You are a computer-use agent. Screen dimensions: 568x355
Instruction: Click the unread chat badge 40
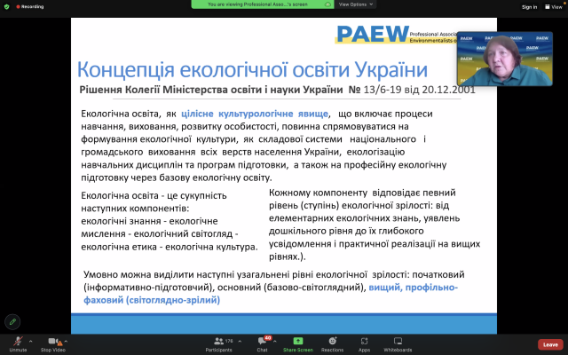268,338
